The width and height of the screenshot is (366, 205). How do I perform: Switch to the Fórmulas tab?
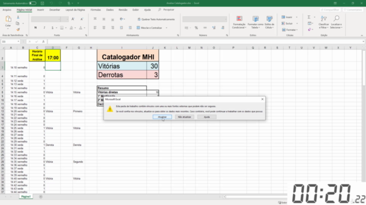96,10
